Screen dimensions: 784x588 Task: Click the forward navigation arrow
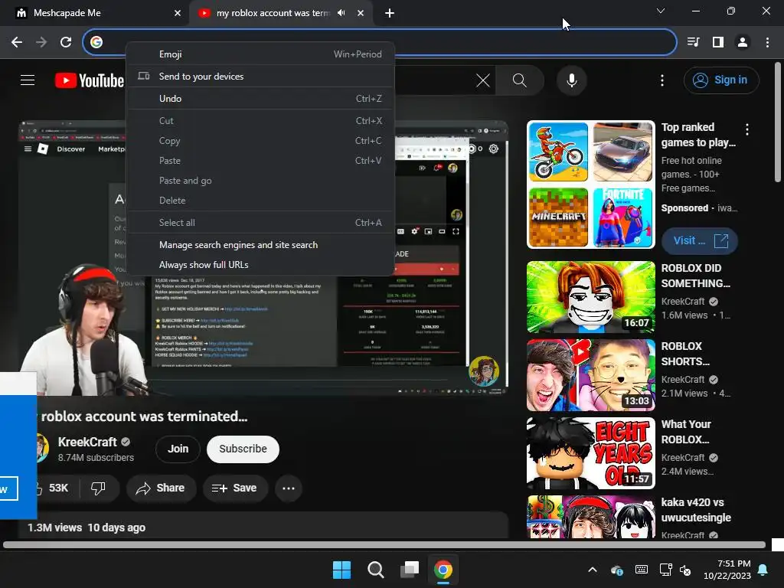[x=41, y=43]
